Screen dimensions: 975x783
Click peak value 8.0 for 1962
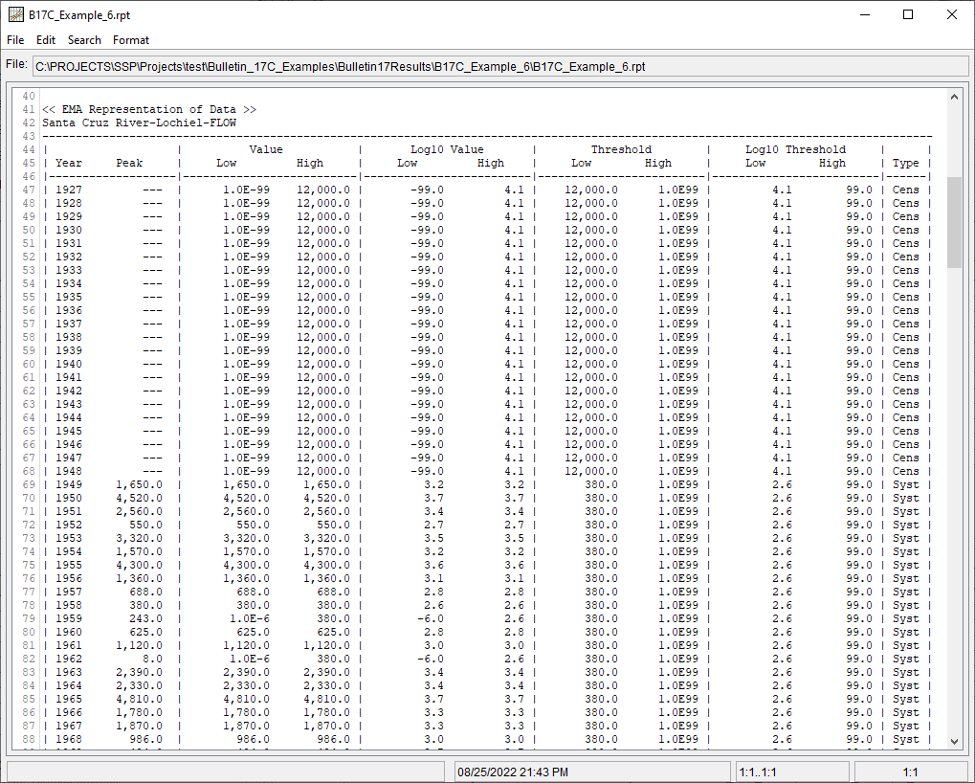(x=152, y=660)
